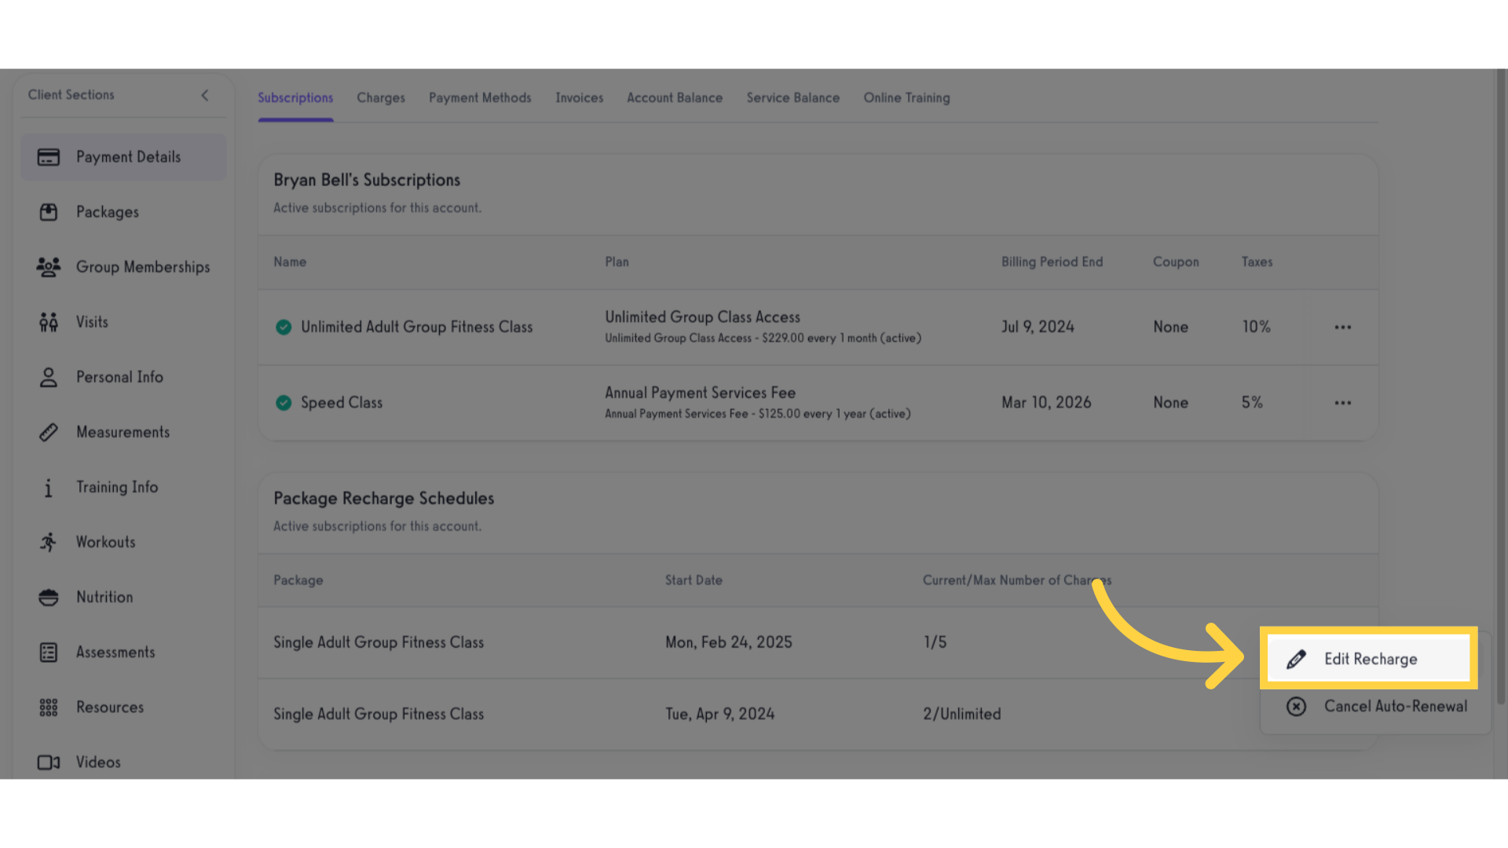Click the Speed Class subscription name
Image resolution: width=1508 pixels, height=848 pixels.
(342, 402)
